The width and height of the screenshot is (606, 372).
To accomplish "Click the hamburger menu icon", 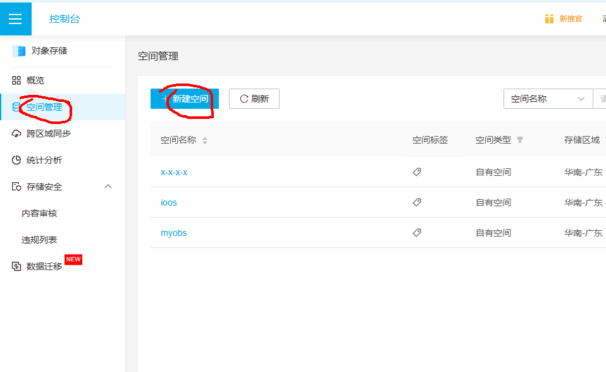I will click(x=15, y=19).
